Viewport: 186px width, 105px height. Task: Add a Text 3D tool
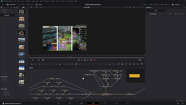[126, 64]
